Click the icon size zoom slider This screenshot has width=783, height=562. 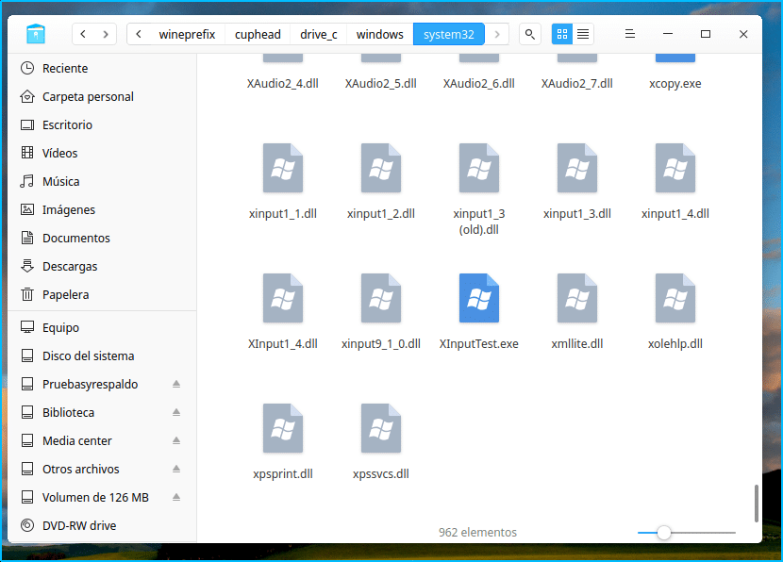pos(686,533)
